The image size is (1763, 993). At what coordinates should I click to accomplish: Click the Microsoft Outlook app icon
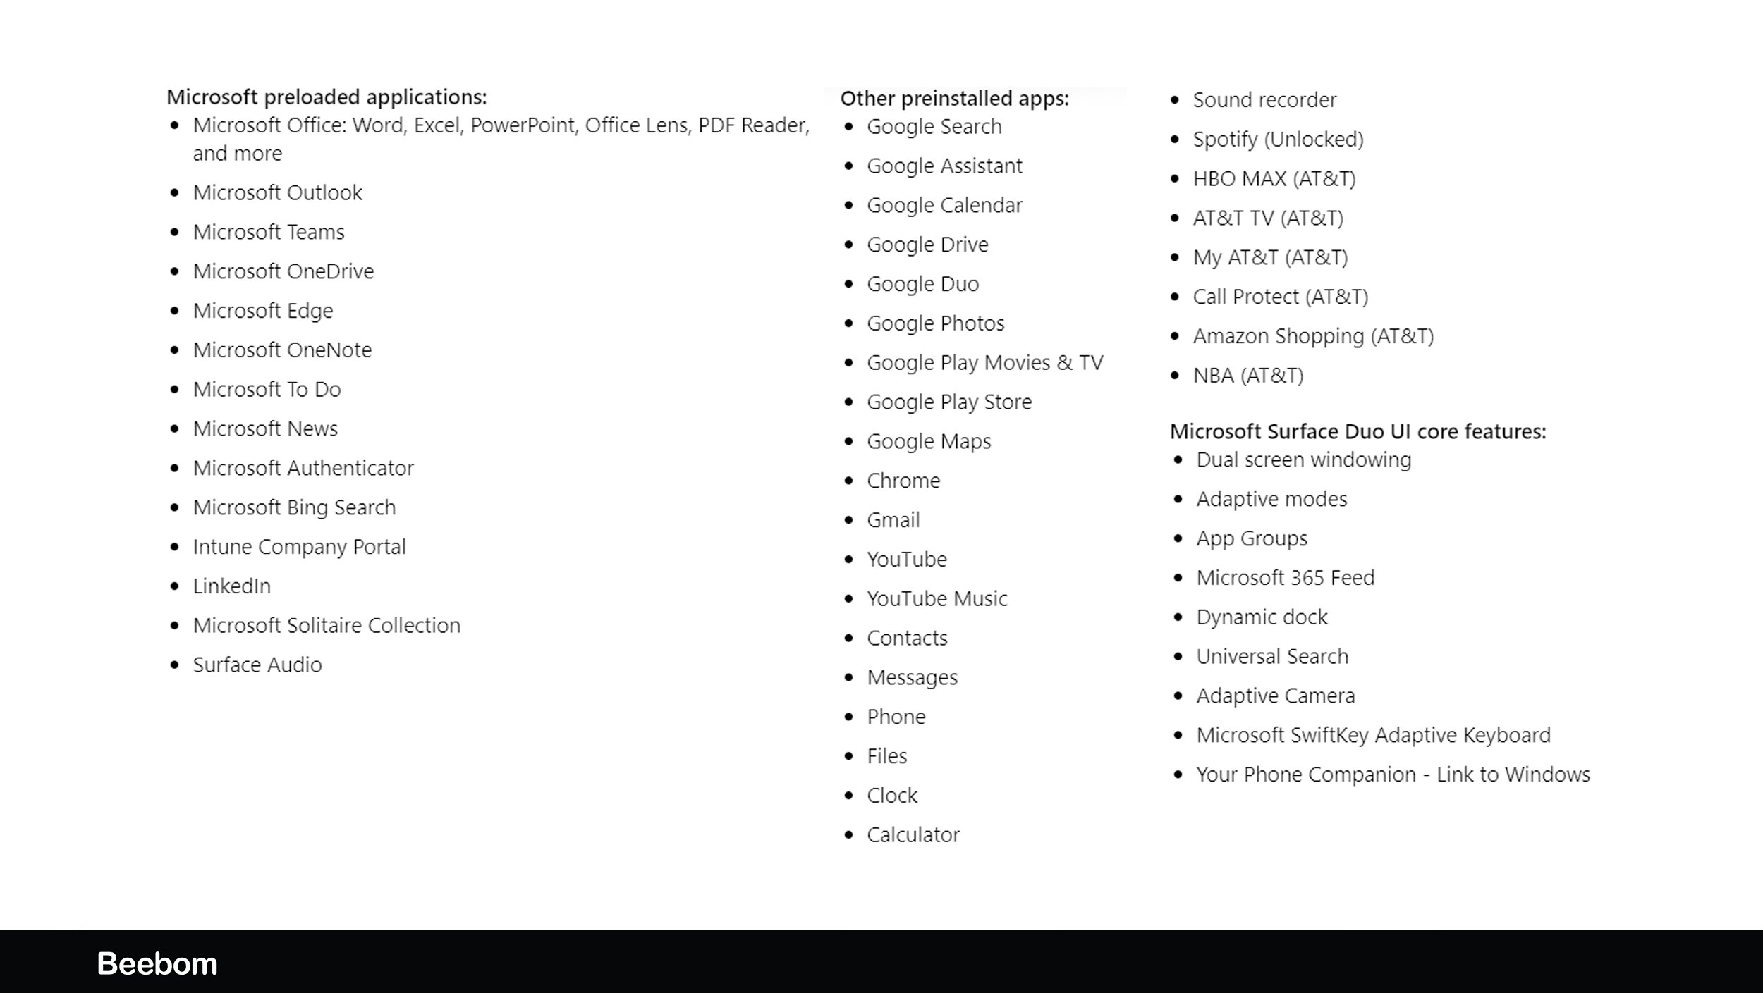point(277,191)
